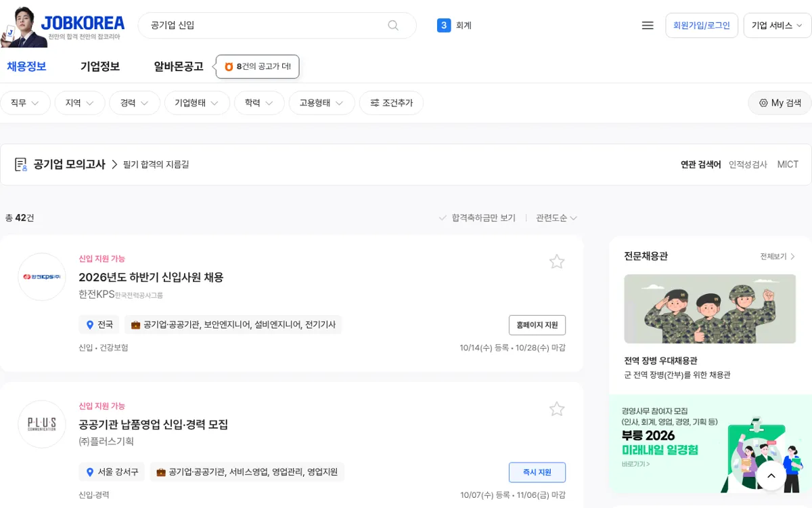
Task: Click the 전역 장병 우대채용관 title
Action: click(660, 361)
